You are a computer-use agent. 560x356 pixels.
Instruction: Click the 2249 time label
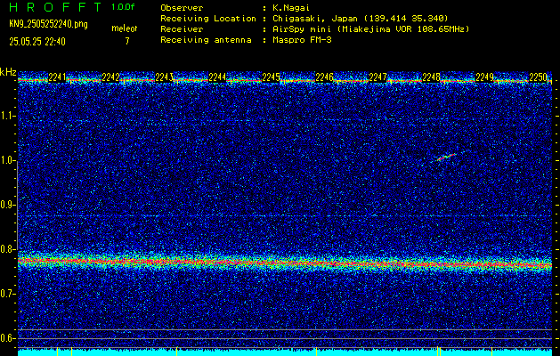coord(484,77)
